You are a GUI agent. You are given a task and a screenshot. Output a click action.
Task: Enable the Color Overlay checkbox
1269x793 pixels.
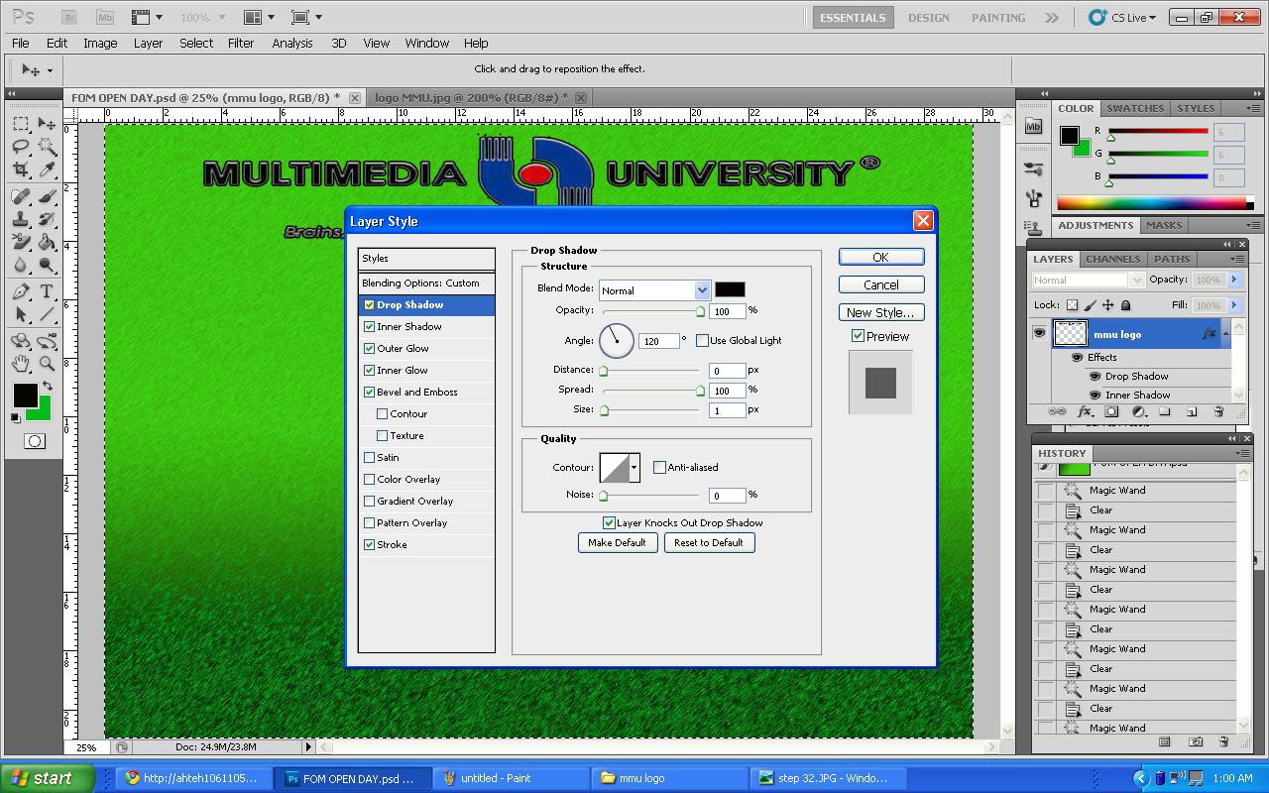click(x=369, y=480)
